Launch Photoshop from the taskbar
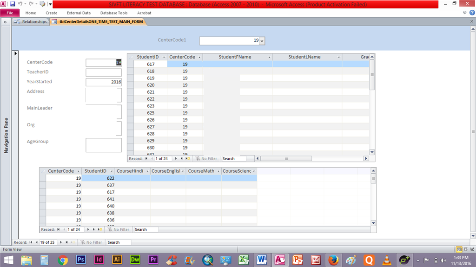This screenshot has height=267, width=476. (80, 260)
